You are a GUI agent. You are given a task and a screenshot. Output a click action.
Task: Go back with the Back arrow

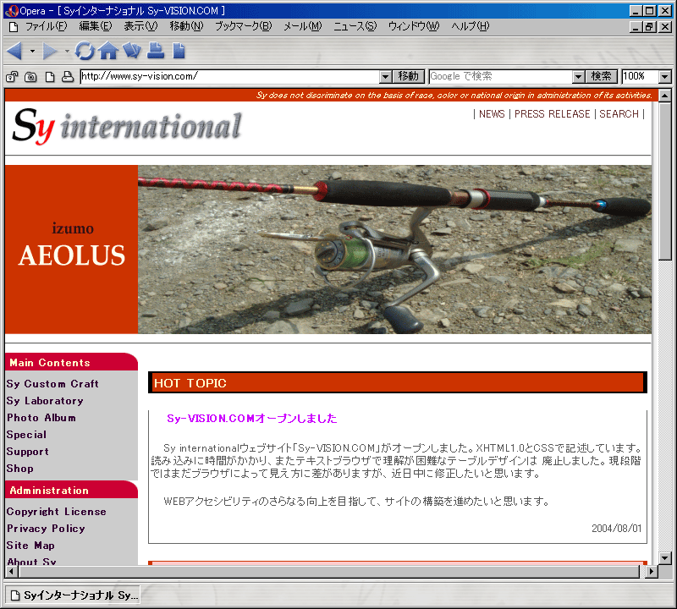pos(14,52)
